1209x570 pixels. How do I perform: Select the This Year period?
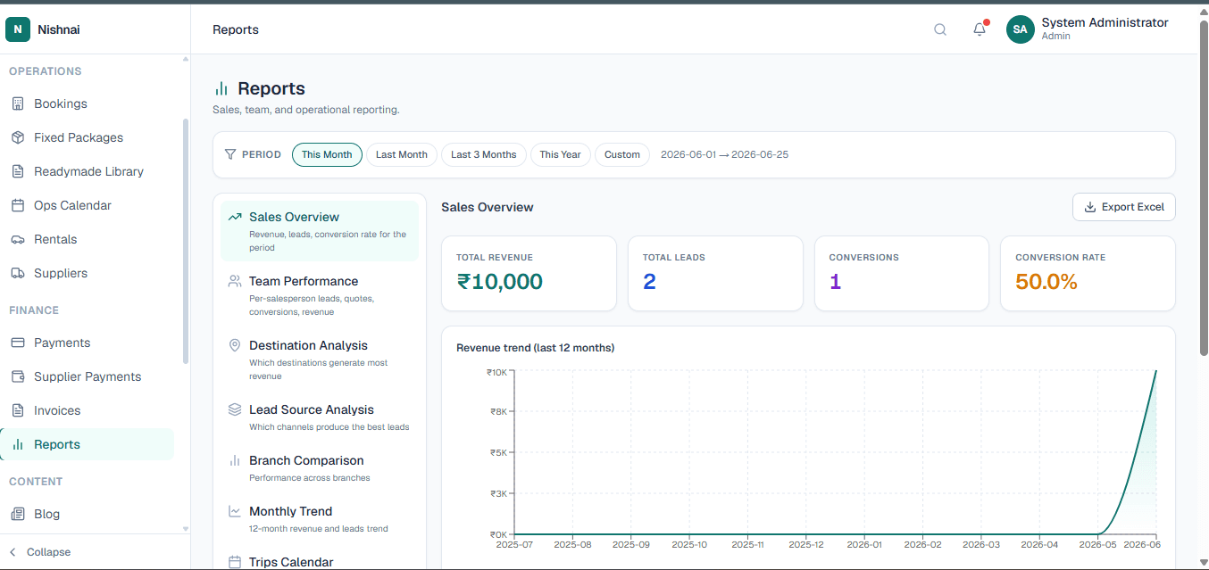(561, 154)
